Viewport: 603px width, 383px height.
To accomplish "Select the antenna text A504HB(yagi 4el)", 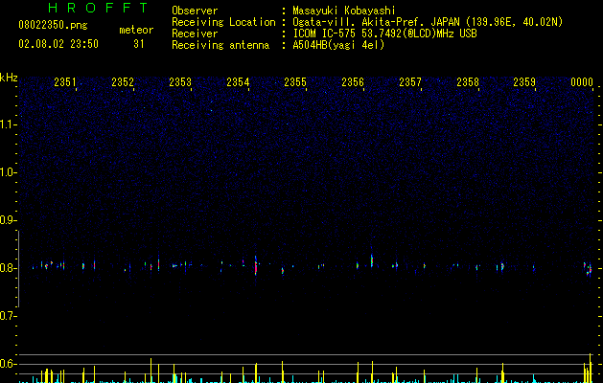I will (x=338, y=45).
